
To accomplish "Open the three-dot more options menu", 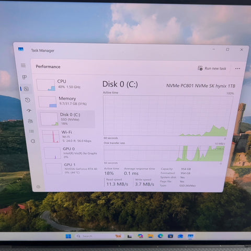I will click(237, 69).
